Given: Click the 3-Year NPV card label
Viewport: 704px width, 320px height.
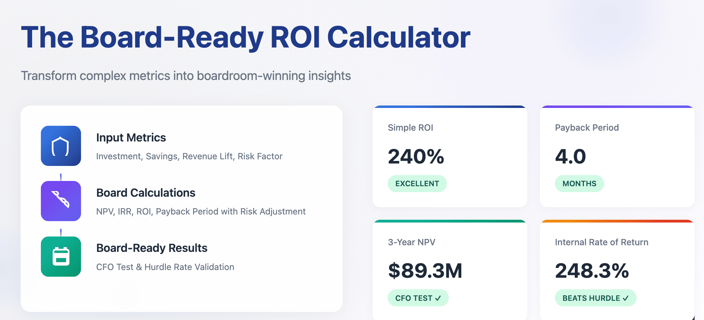Looking at the screenshot, I should click(411, 242).
